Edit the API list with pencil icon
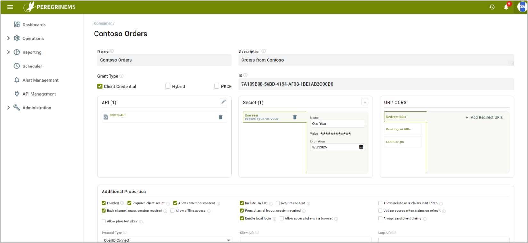The width and height of the screenshot is (528, 243). [x=224, y=102]
